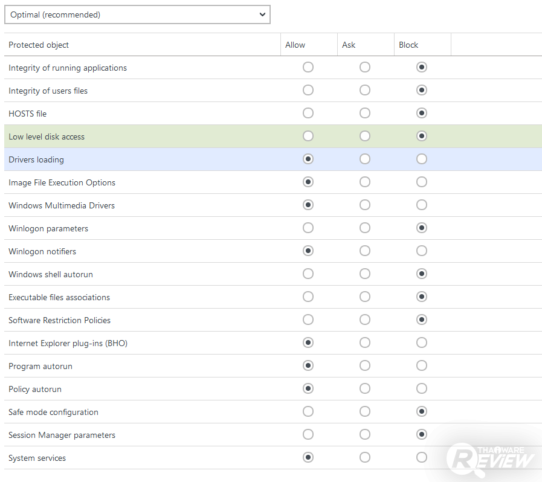Select Block for Drivers loading
The image size is (542, 482).
[x=422, y=159]
